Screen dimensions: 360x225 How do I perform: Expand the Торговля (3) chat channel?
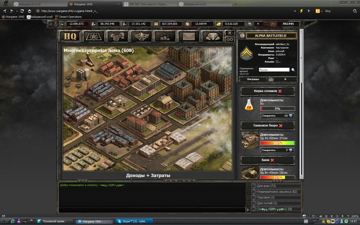pos(276,197)
